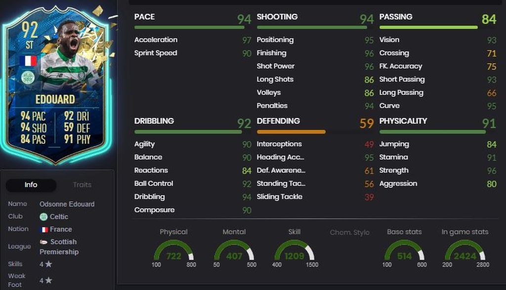Open the Celtic club link
506x290 pixels.
[59, 217]
